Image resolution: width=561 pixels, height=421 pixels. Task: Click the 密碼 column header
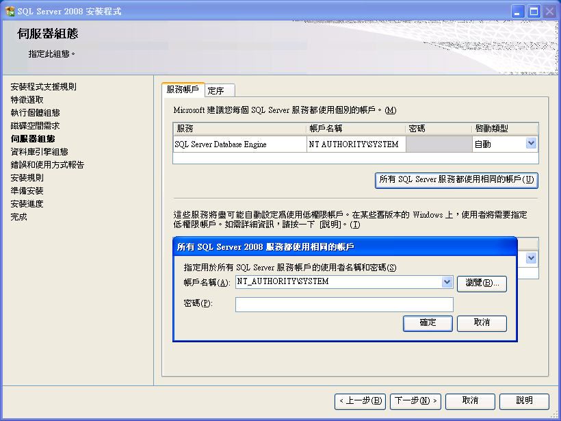(439, 129)
